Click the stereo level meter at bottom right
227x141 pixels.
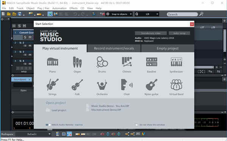(206, 122)
